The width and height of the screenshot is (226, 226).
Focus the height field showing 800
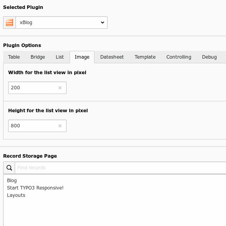(37, 126)
